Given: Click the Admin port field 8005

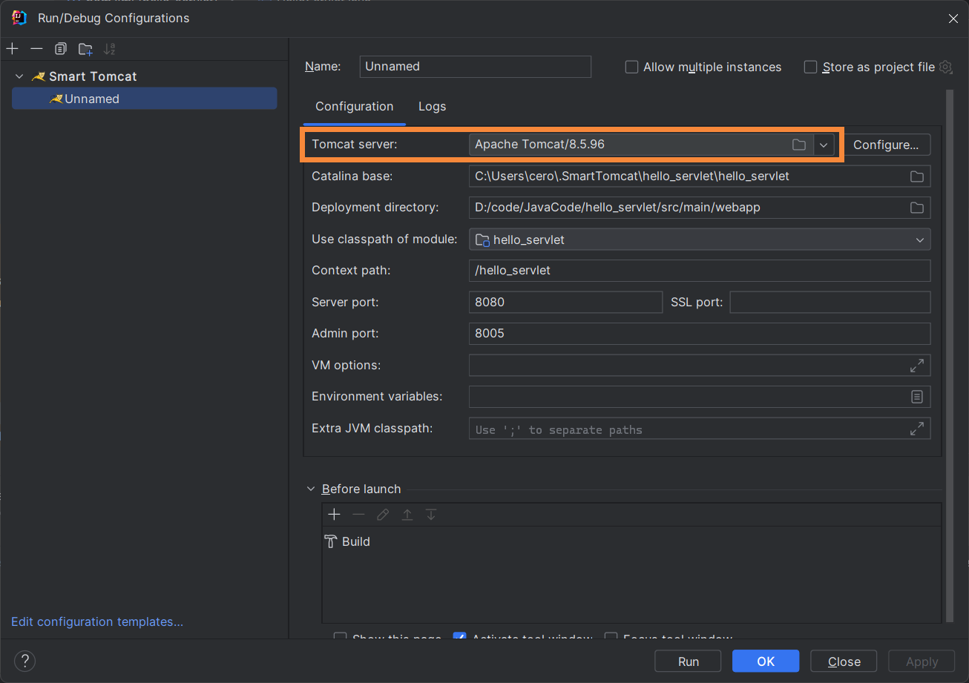Looking at the screenshot, I should pos(700,334).
